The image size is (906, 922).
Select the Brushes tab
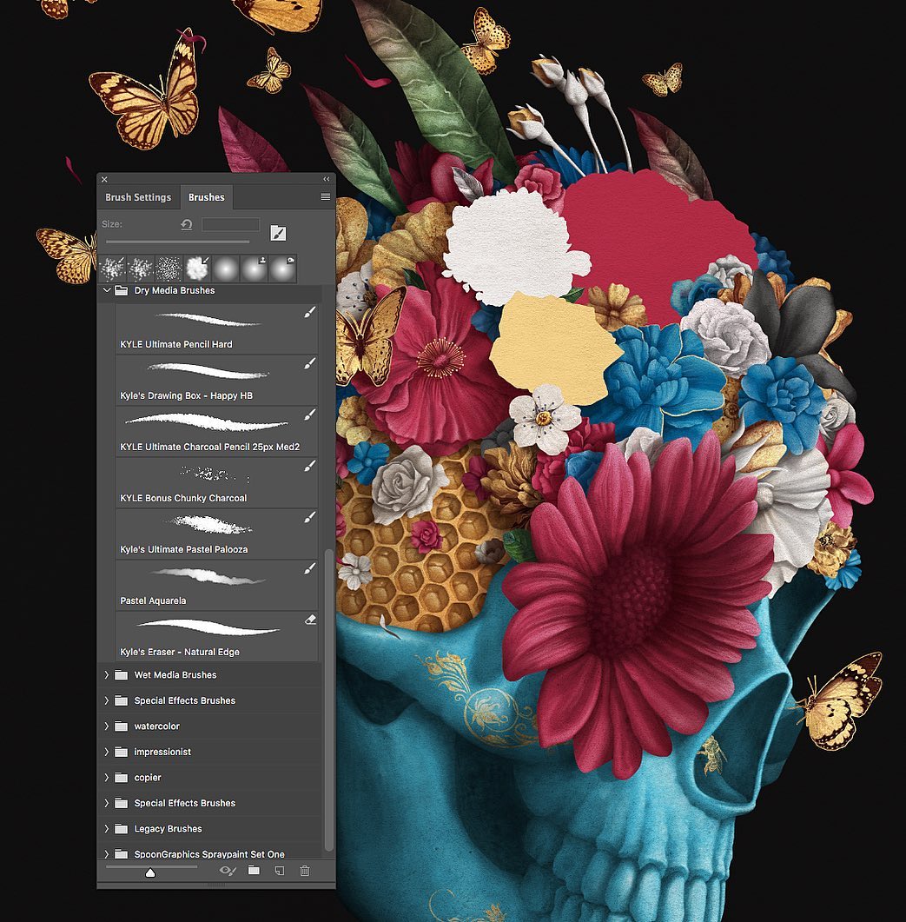click(x=207, y=197)
